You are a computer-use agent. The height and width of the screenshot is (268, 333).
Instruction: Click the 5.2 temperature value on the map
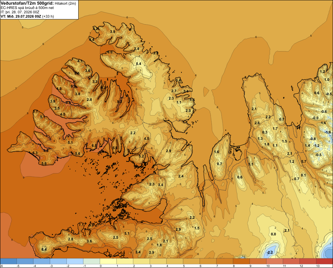[141, 156]
